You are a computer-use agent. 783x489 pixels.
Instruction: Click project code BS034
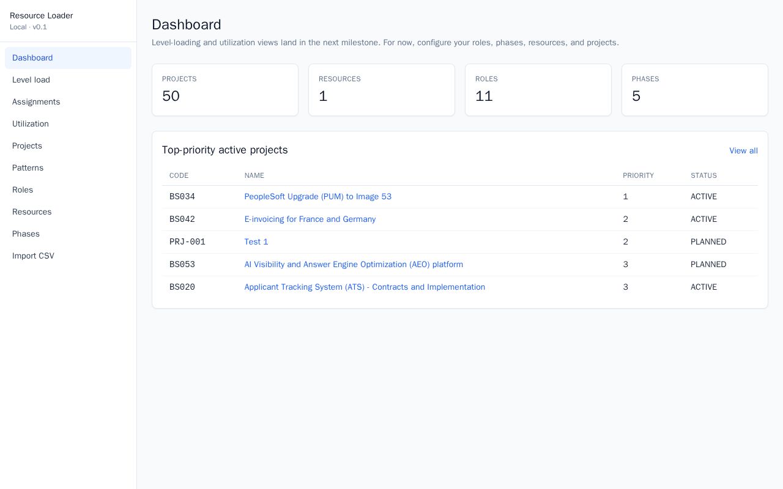(x=182, y=197)
